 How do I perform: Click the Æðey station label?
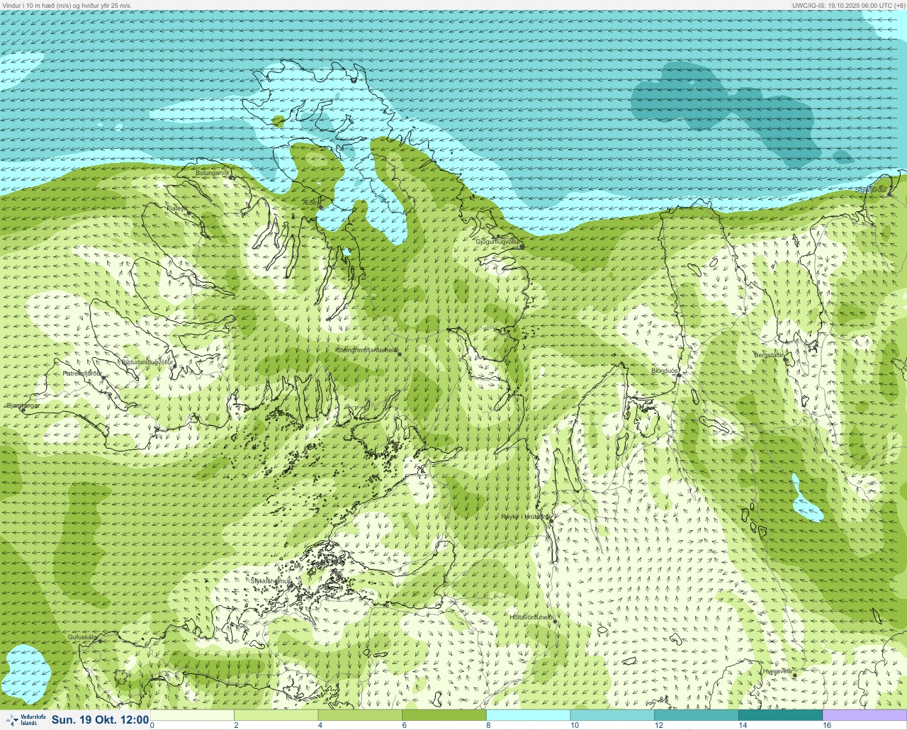point(311,202)
